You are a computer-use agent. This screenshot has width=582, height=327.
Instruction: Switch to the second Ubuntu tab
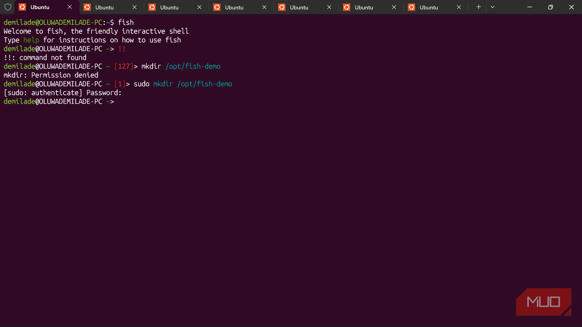(x=112, y=7)
